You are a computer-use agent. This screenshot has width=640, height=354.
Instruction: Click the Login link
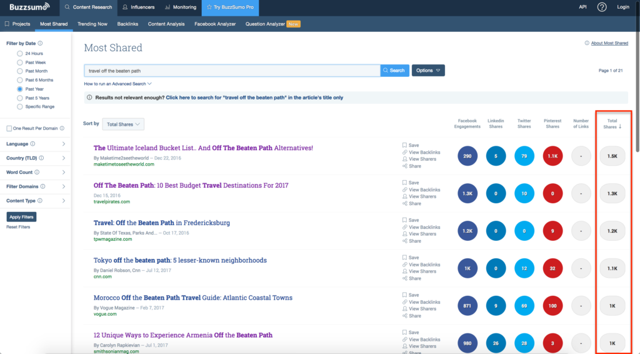click(x=623, y=7)
